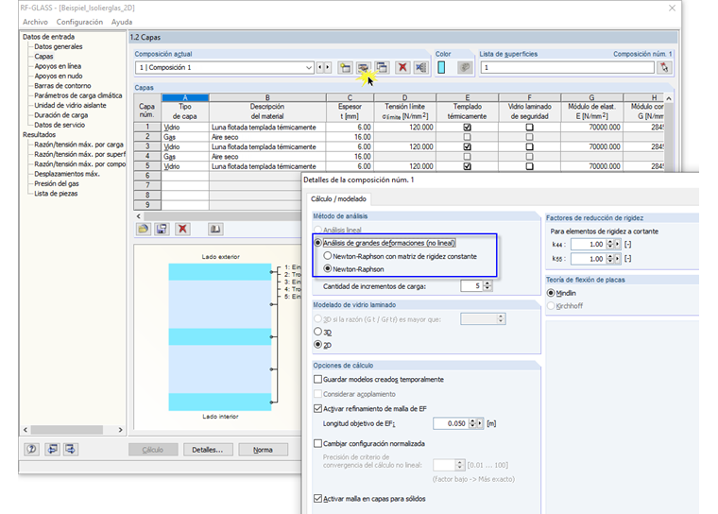Create a new composition with the toolbar icon

point(345,68)
